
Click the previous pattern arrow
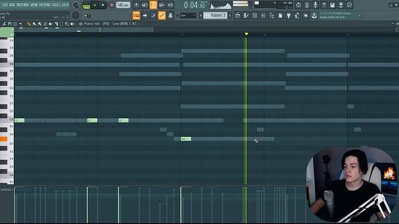click(201, 16)
